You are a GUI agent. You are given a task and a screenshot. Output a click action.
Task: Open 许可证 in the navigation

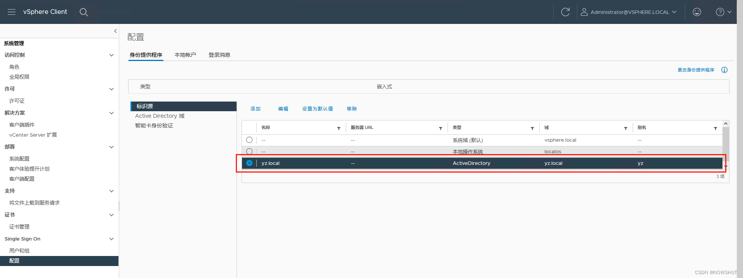[17, 101]
